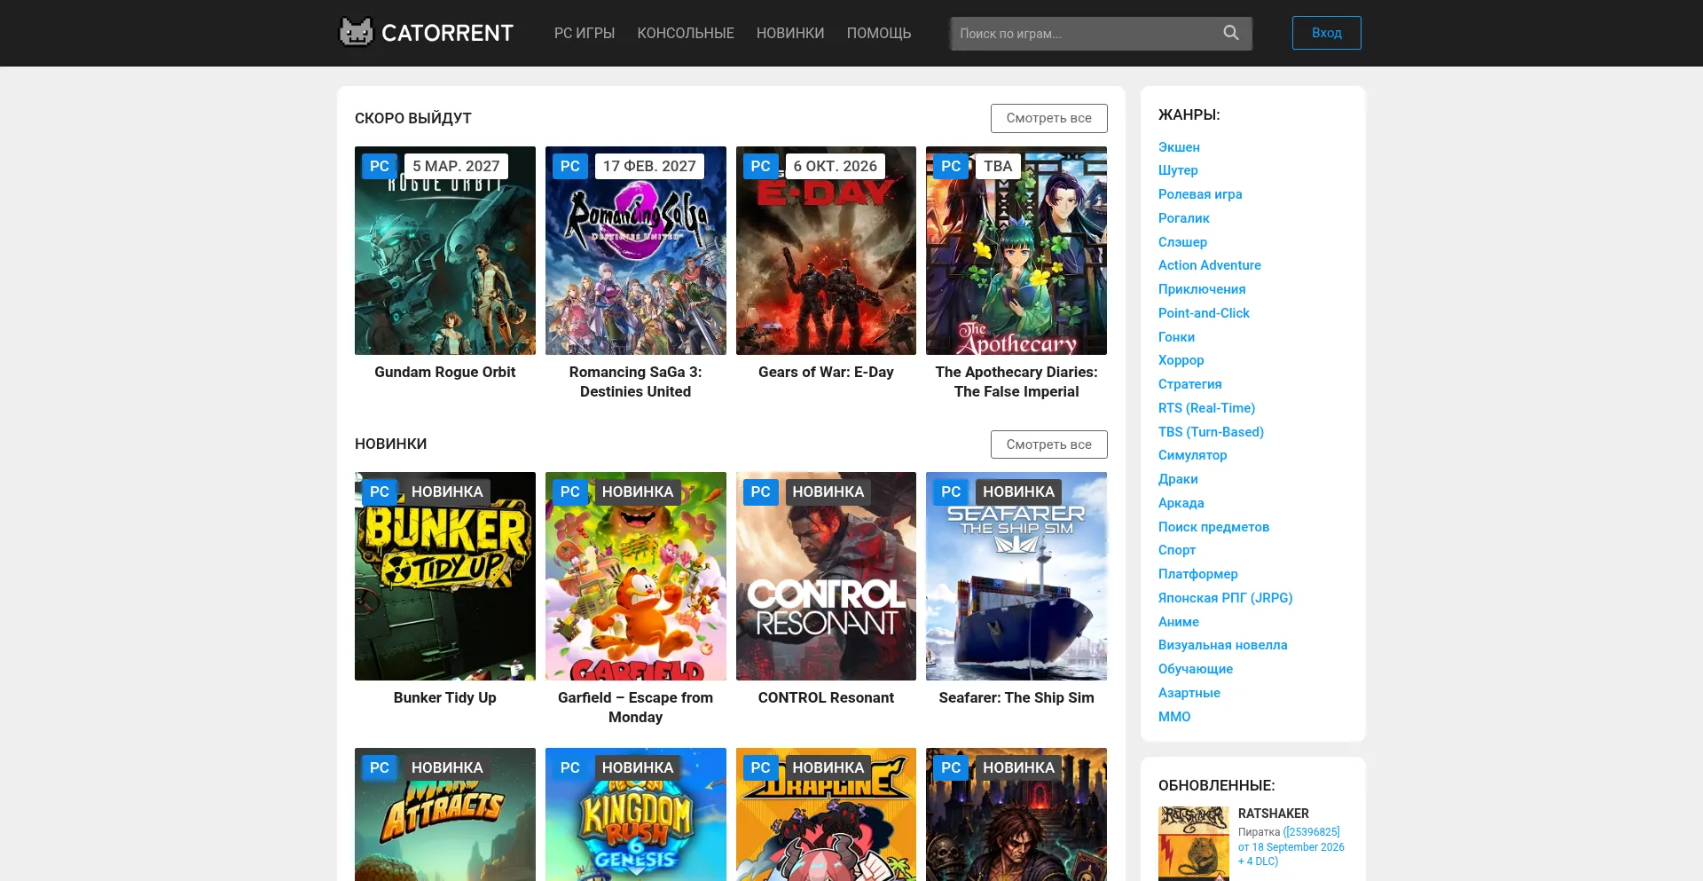The height and width of the screenshot is (881, 1703).
Task: Select the Шутер genre
Action: (1178, 170)
